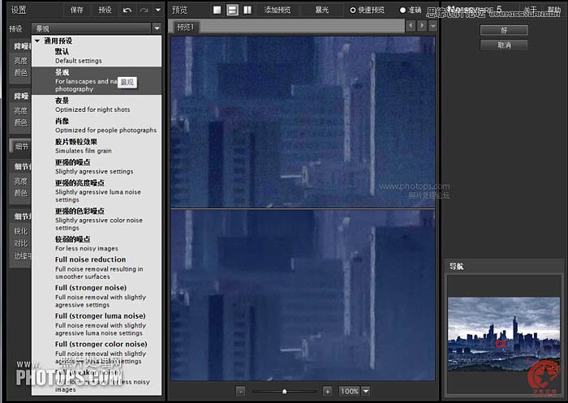Choose the Full (stronger noise) preset
This screenshot has height=403, width=568.
[x=97, y=296]
